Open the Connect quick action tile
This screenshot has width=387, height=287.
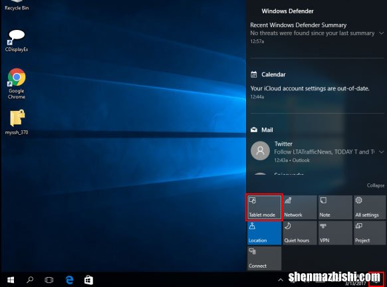point(264,258)
